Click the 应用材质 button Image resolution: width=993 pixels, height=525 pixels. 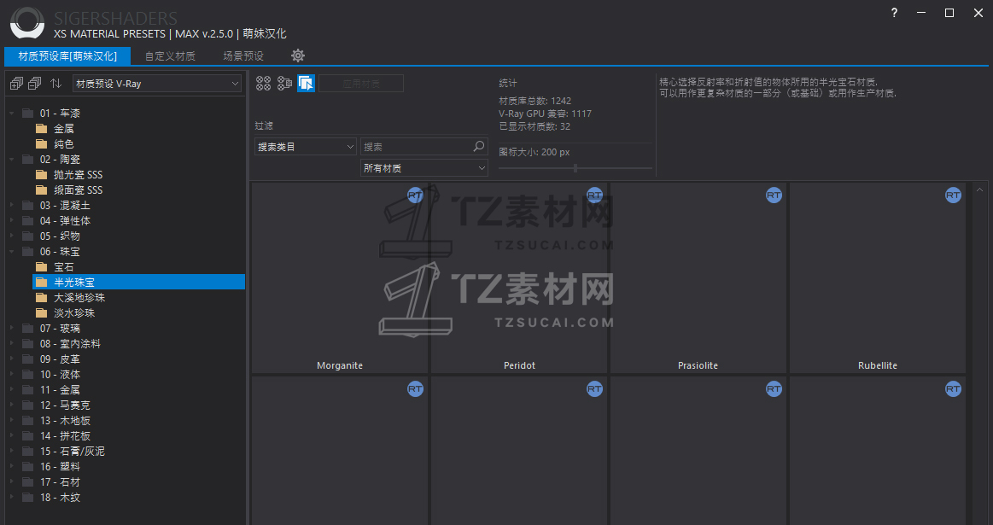click(361, 83)
